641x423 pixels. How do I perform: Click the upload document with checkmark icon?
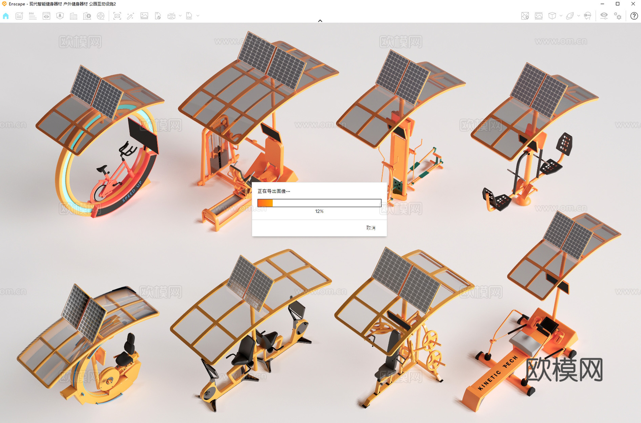point(158,16)
